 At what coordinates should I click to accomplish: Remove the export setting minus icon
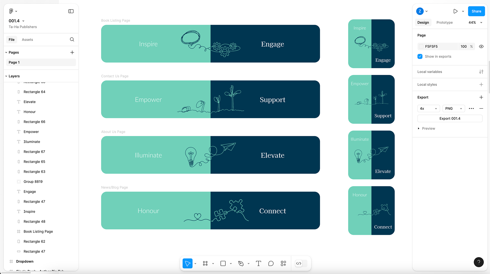coord(481,109)
